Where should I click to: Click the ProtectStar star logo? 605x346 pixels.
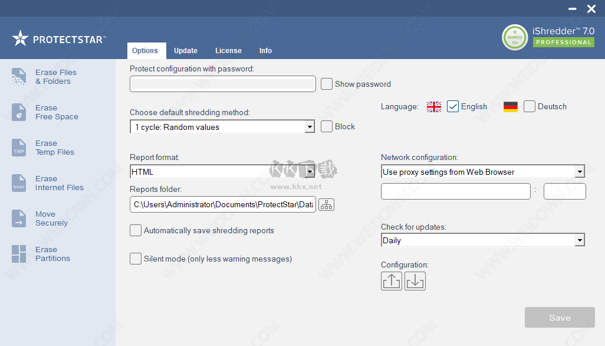[20, 38]
